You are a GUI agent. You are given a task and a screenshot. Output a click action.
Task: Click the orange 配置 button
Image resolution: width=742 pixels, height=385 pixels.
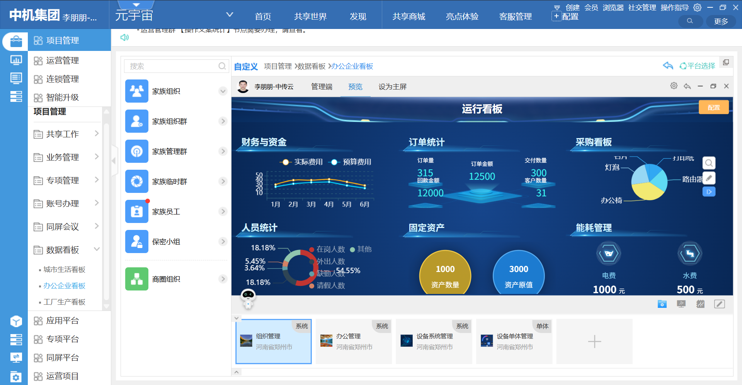pyautogui.click(x=713, y=108)
